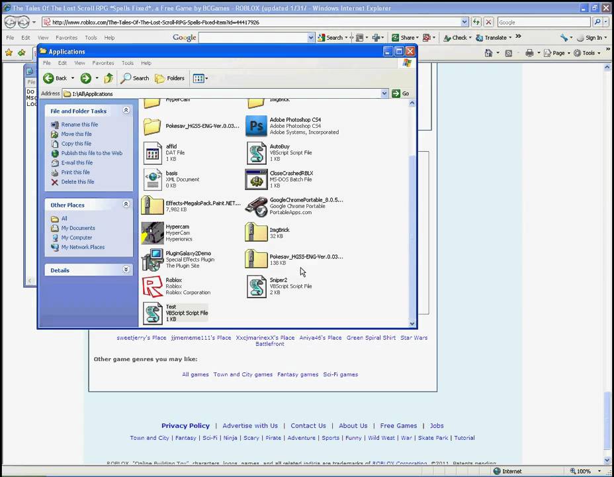
Task: Click the Back arrow in Applications window
Action: pyautogui.click(x=48, y=78)
